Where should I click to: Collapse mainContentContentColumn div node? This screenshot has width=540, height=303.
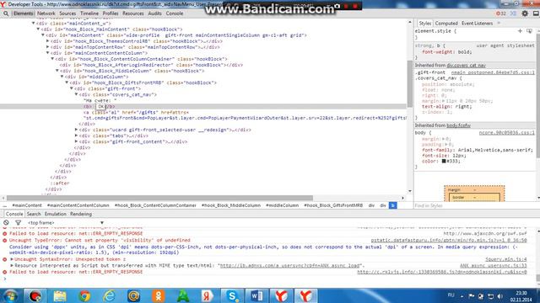tap(48, 53)
